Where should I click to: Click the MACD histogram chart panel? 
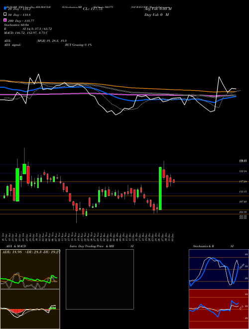30,309
